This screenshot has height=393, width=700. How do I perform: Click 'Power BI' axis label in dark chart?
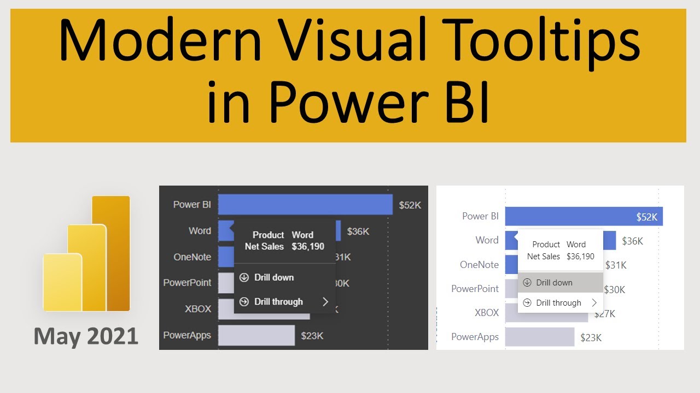[192, 205]
